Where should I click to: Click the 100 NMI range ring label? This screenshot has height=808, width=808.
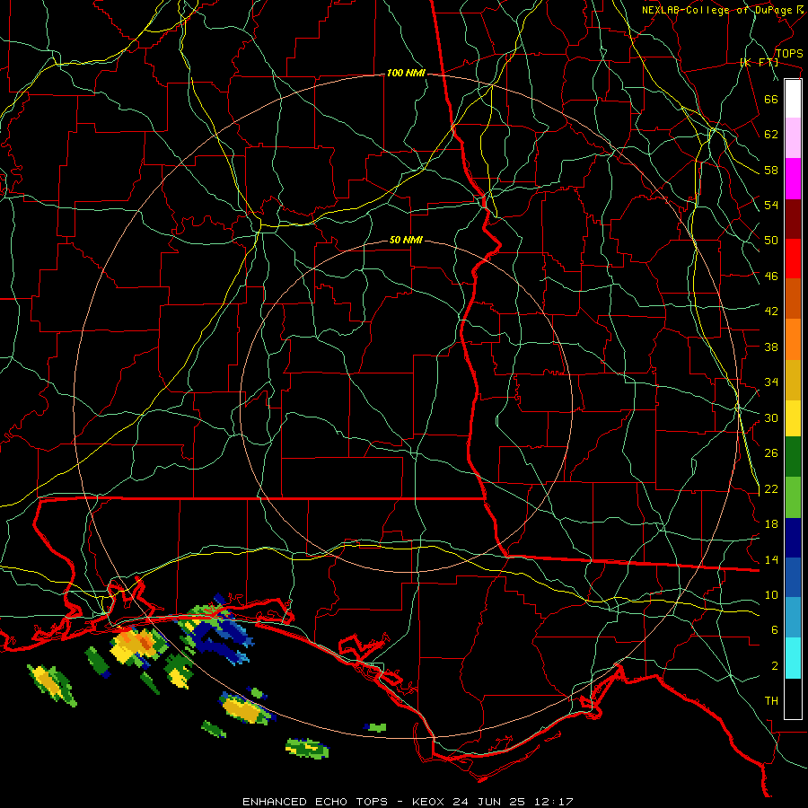click(406, 74)
